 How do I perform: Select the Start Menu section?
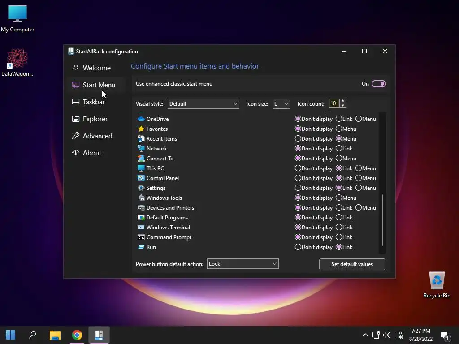[x=97, y=85]
